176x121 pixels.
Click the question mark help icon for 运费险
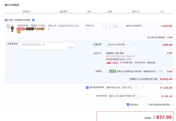(161, 71)
